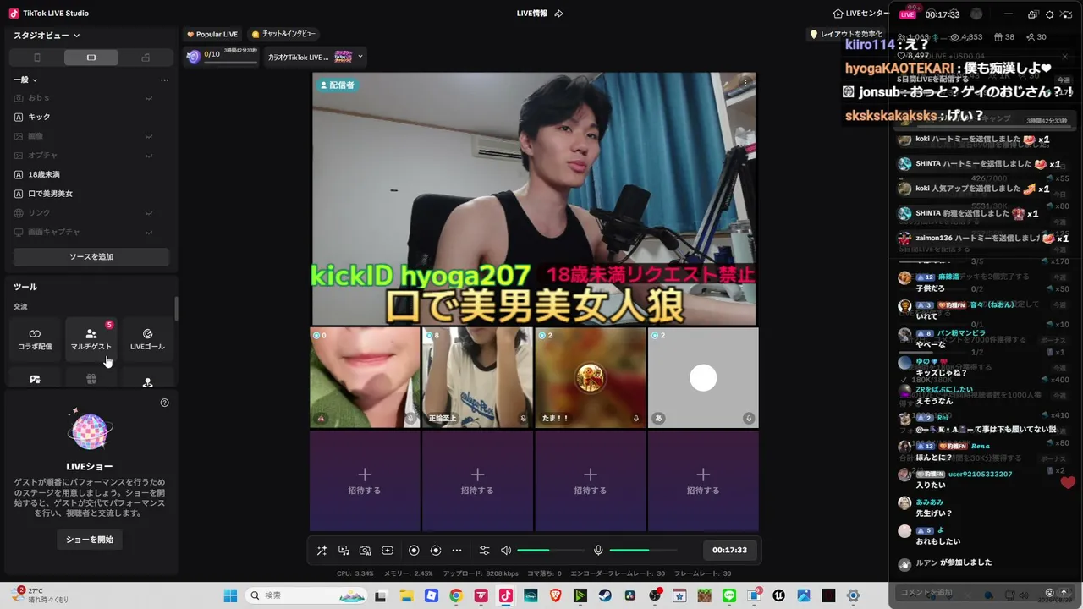The image size is (1083, 609).
Task: Open Disney+ from the taskbar
Action: 531,595
